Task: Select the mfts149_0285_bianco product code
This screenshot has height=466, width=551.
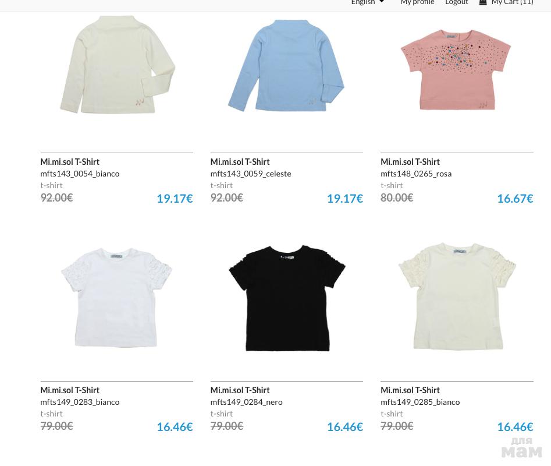Action: pos(420,402)
